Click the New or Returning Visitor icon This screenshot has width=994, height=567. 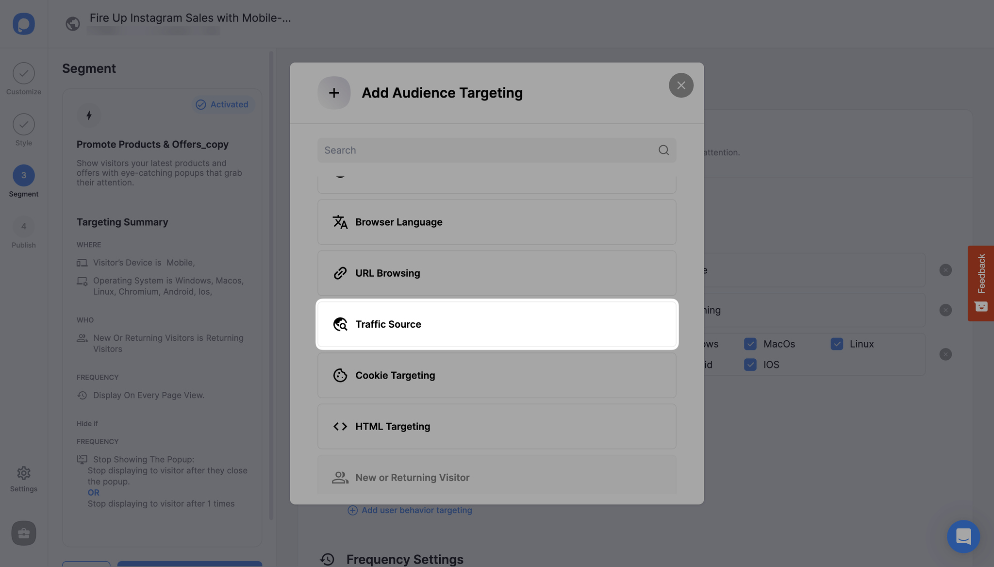tap(339, 478)
